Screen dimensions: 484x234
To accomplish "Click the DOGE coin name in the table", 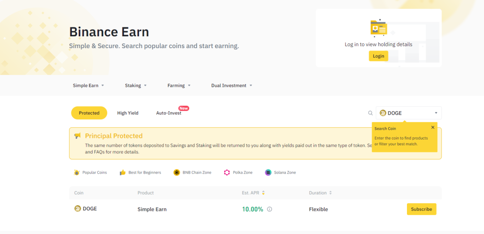I will tap(90, 209).
